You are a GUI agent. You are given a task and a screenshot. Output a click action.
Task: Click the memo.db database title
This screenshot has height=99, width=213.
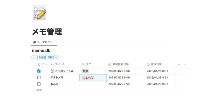[41, 51]
